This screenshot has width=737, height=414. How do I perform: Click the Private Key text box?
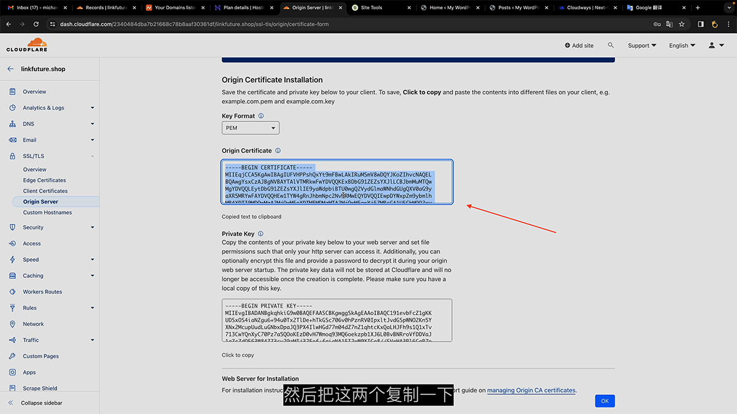[x=337, y=320]
